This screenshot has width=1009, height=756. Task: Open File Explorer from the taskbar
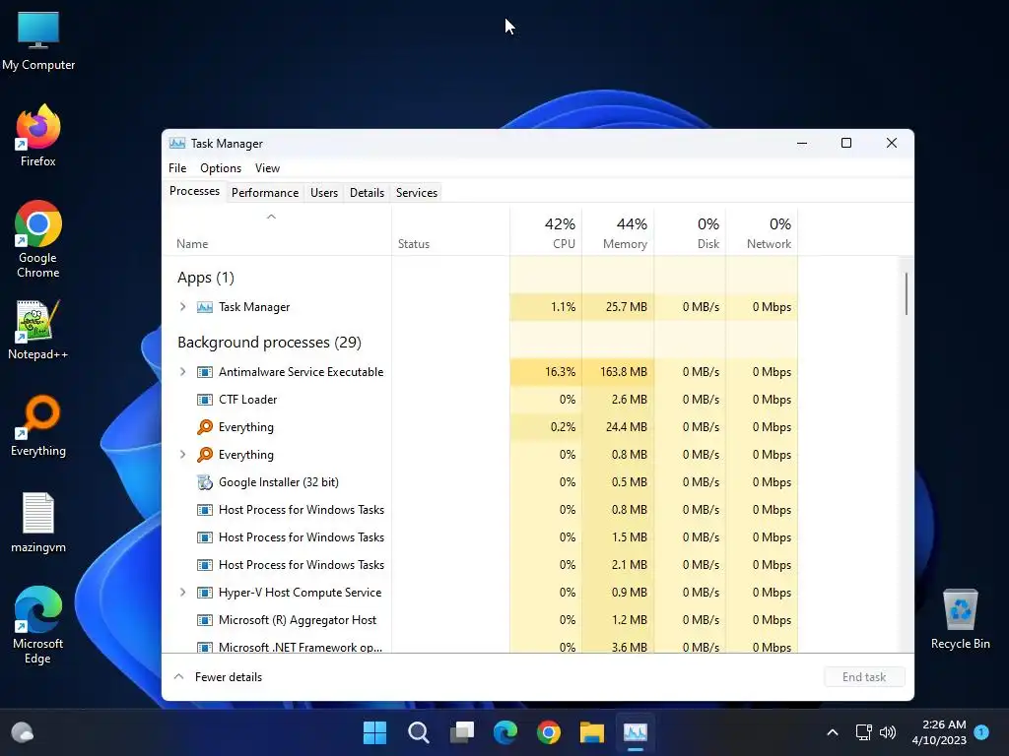point(592,732)
